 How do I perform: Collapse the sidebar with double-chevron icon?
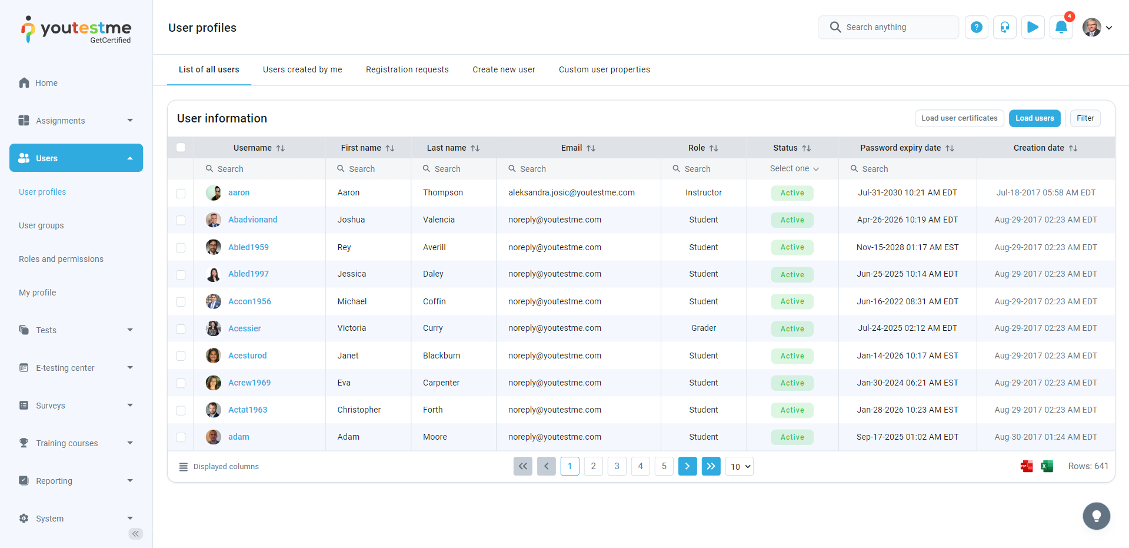coord(135,534)
